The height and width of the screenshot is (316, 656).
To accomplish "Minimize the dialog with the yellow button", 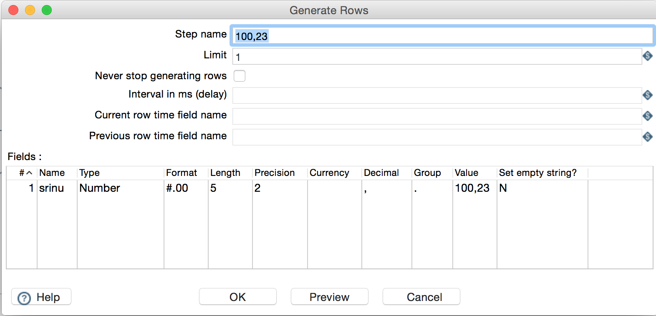I will (x=30, y=10).
